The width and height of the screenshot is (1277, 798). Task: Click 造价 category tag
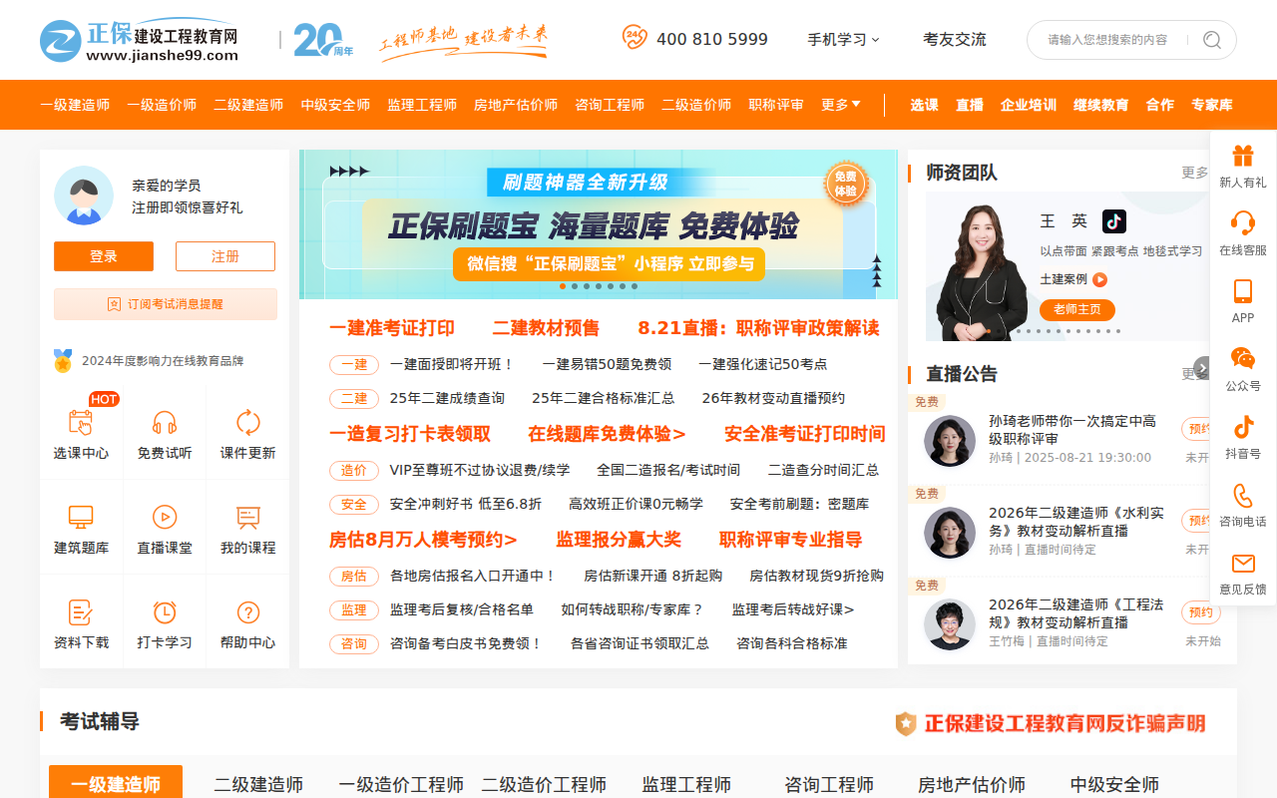coord(354,470)
